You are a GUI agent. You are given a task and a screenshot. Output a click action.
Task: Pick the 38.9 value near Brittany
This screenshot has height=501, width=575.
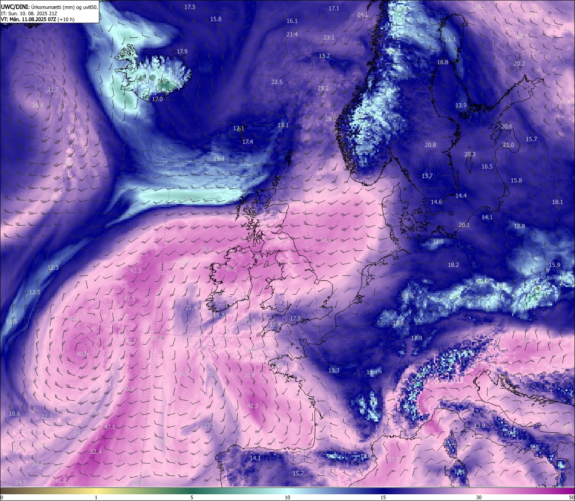249,375
